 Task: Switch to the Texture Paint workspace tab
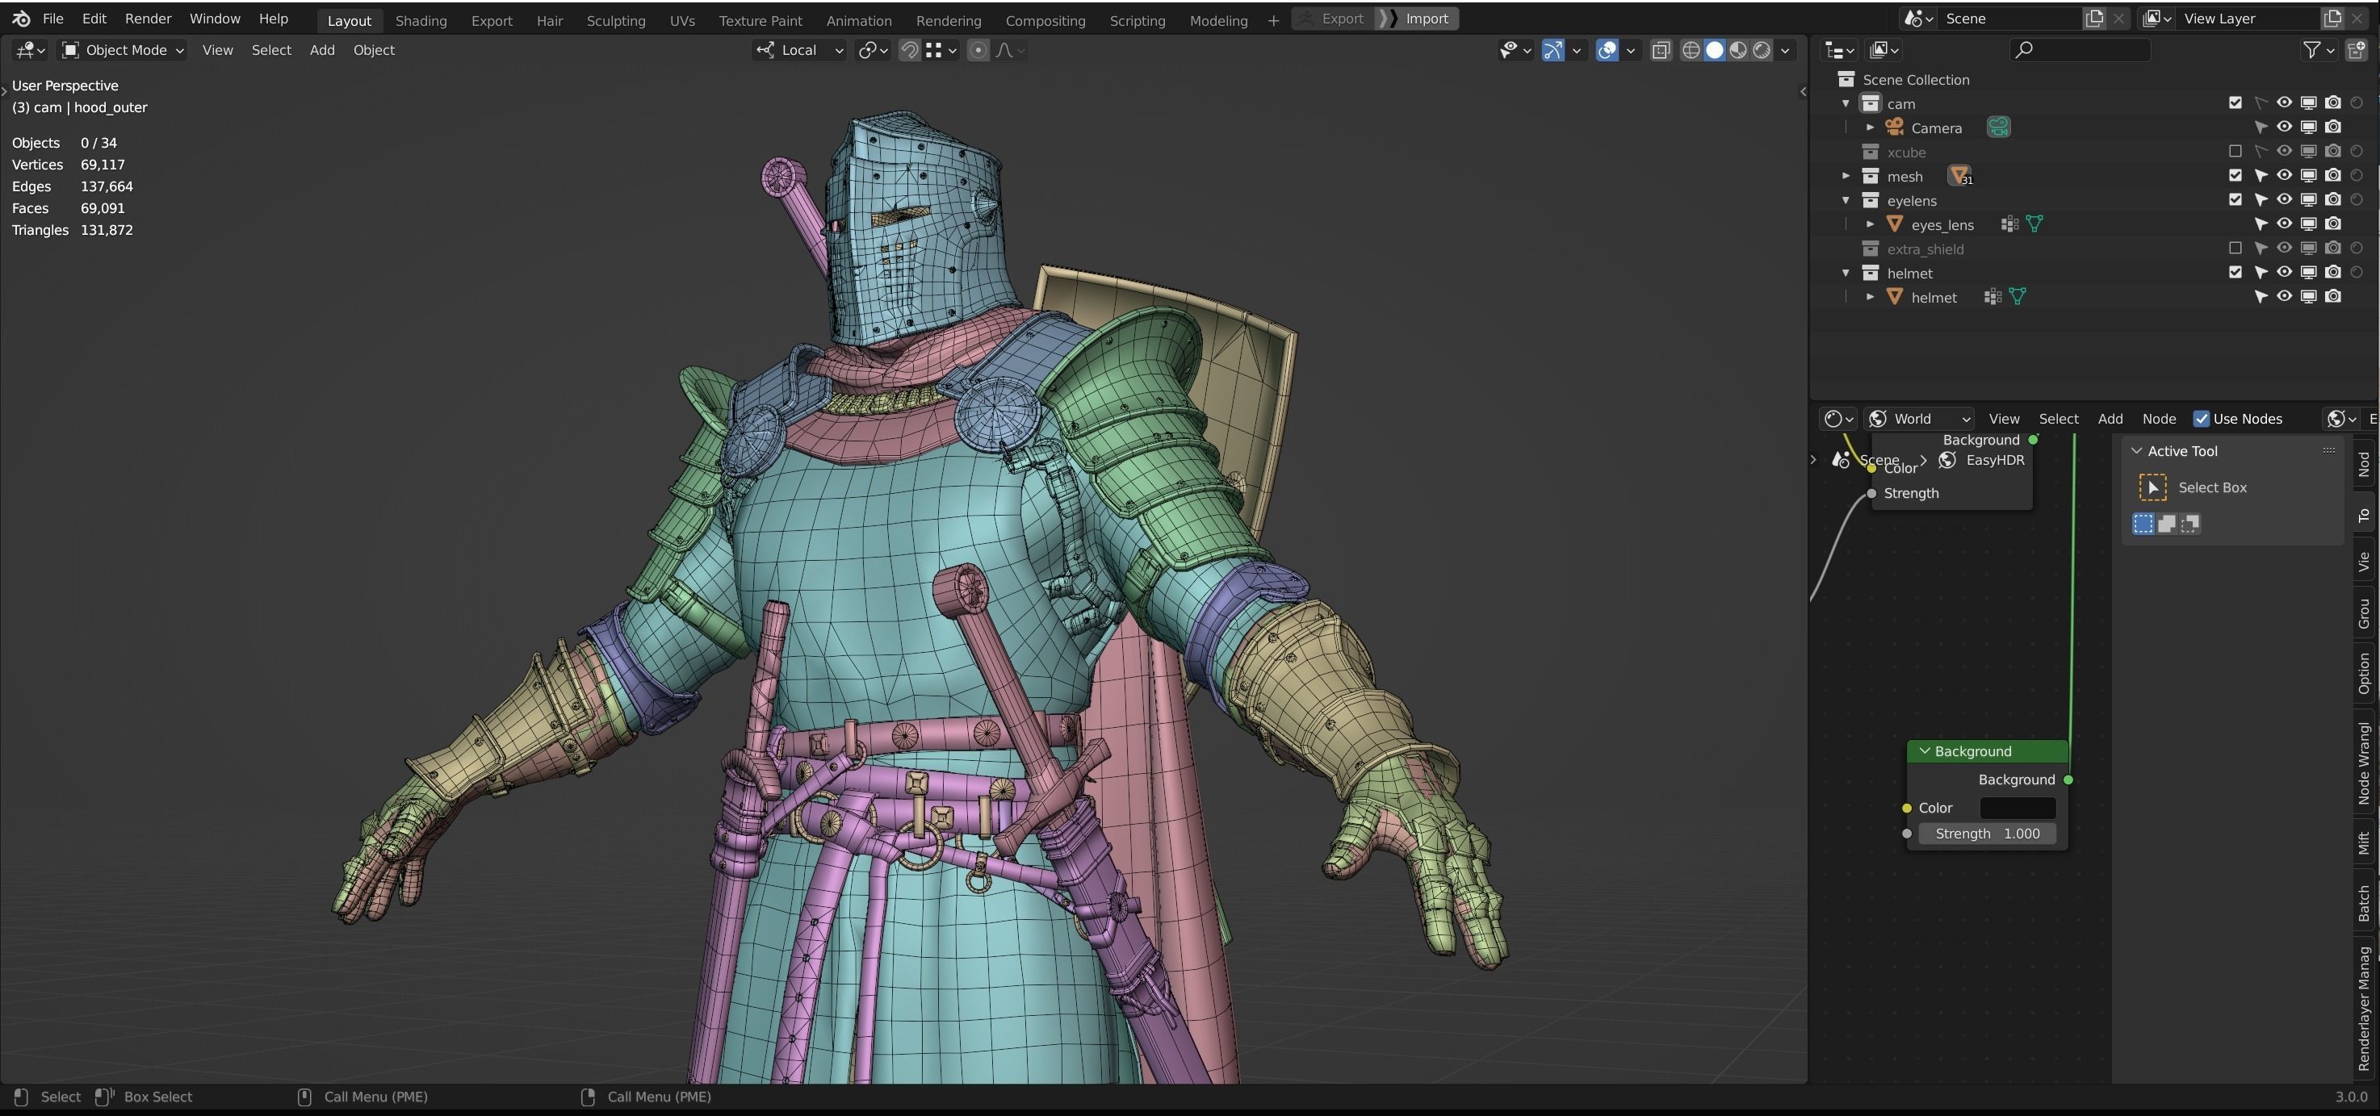click(761, 20)
